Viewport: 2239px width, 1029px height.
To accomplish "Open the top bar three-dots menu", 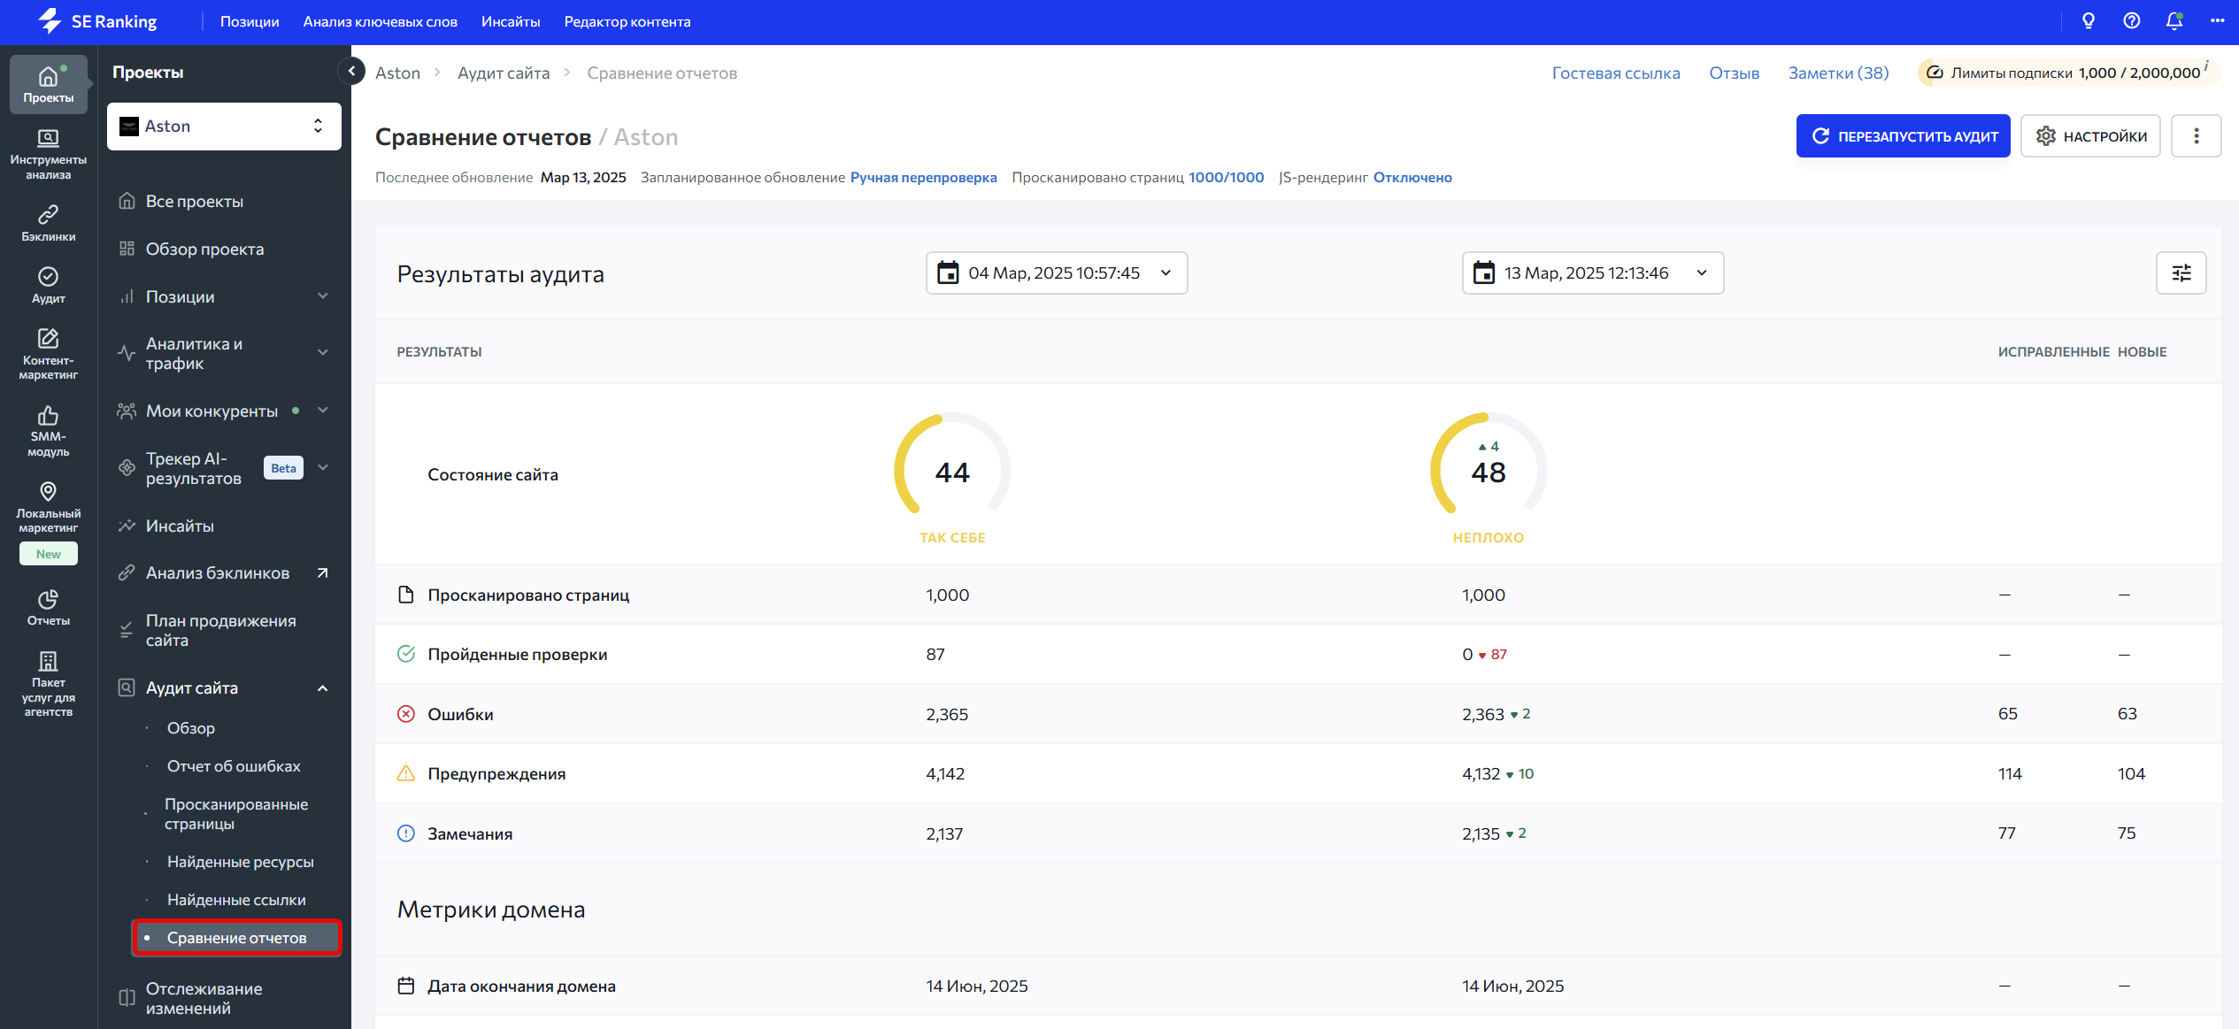I will click(2217, 21).
